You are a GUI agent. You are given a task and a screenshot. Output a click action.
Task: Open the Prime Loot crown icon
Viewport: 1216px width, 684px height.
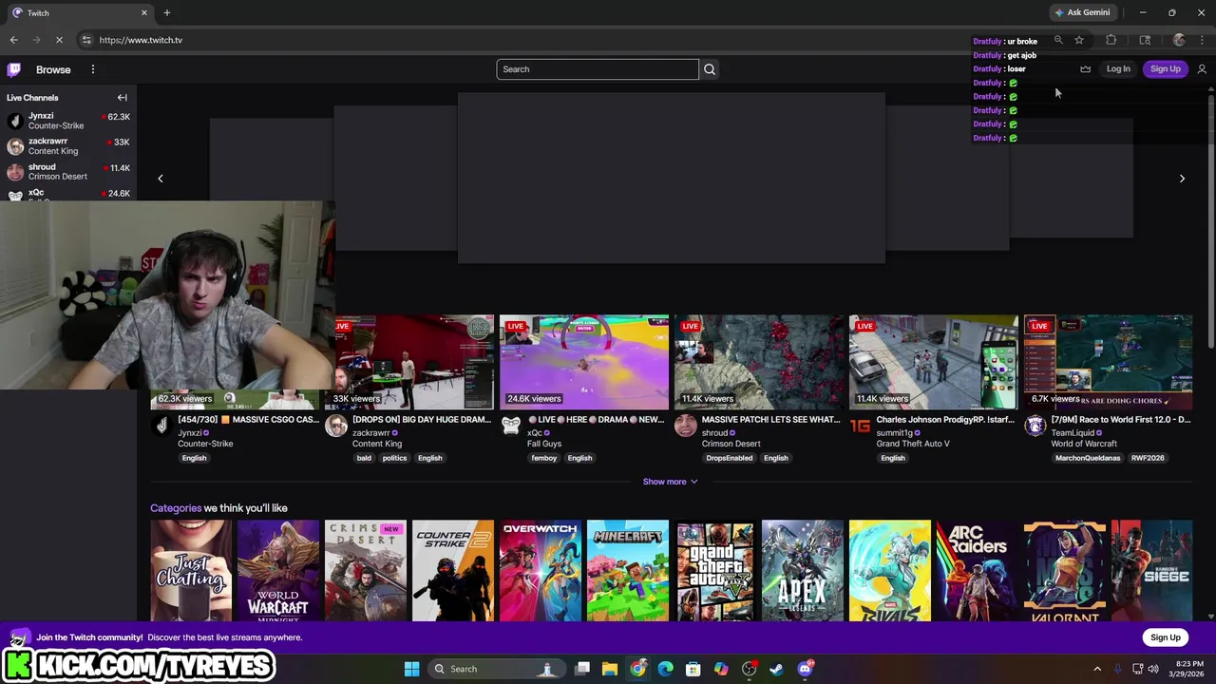pos(1086,69)
